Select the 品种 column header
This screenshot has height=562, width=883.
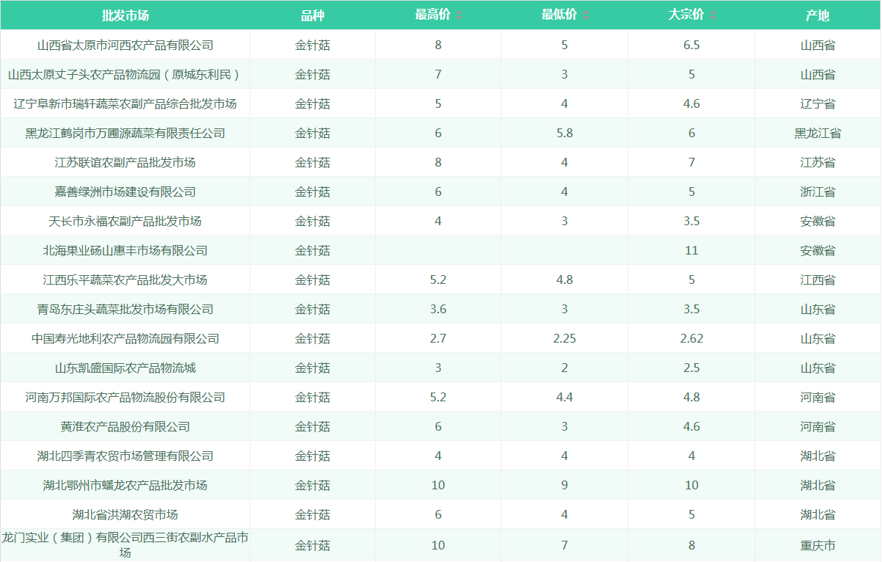(313, 15)
